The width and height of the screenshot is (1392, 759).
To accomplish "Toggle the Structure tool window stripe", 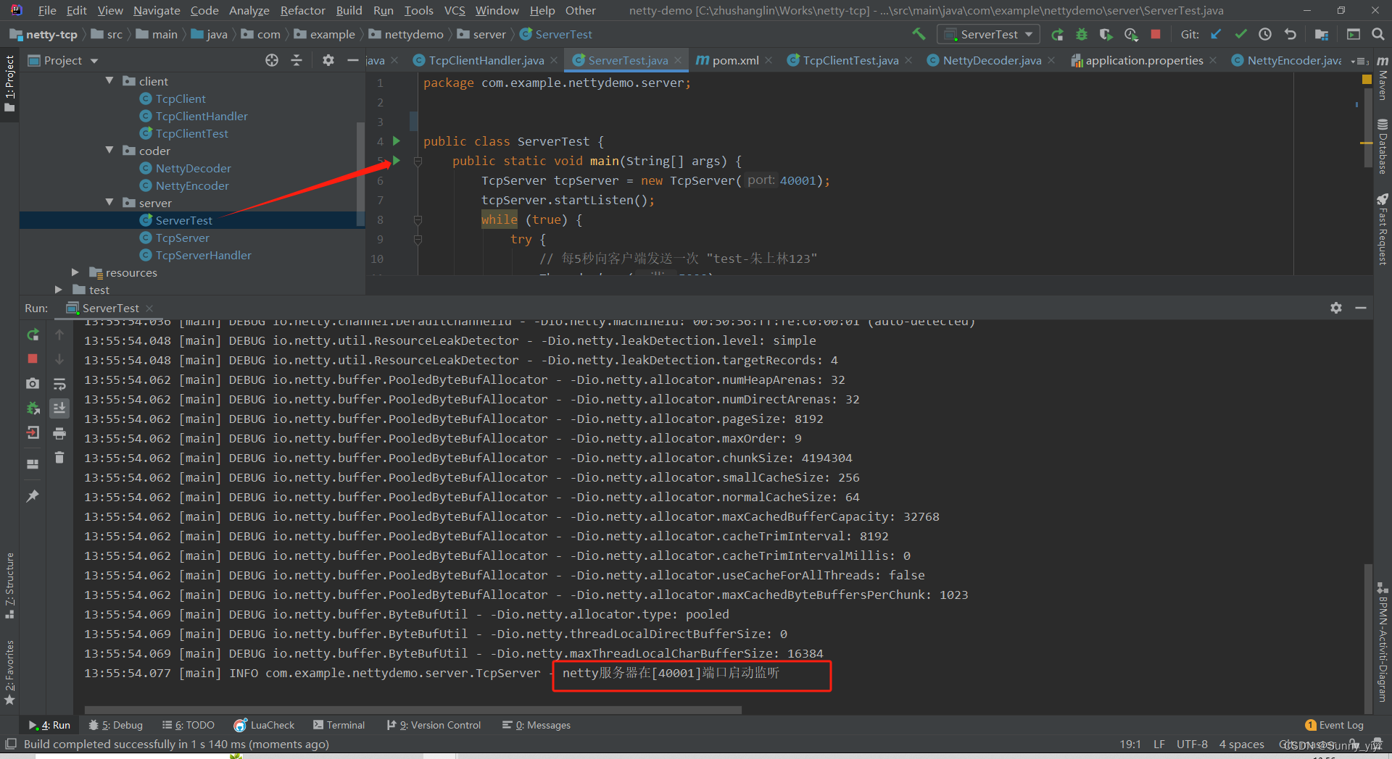I will [x=9, y=586].
